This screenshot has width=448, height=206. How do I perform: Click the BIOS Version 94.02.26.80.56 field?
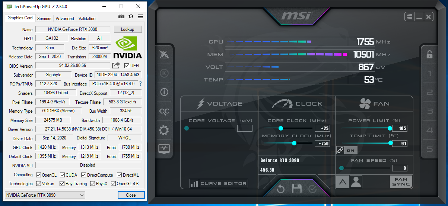73,65
